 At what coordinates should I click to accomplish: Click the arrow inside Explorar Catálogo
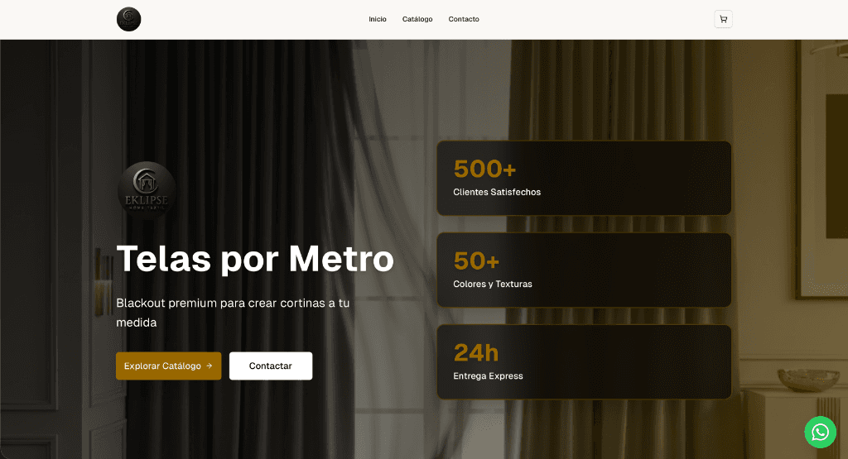click(210, 366)
